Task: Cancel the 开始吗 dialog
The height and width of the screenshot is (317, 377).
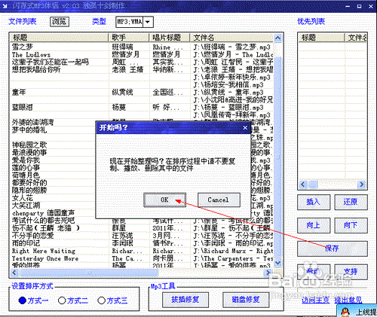Action: coord(219,200)
